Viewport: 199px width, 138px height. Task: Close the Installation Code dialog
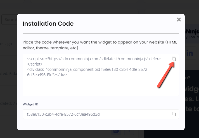179,20
